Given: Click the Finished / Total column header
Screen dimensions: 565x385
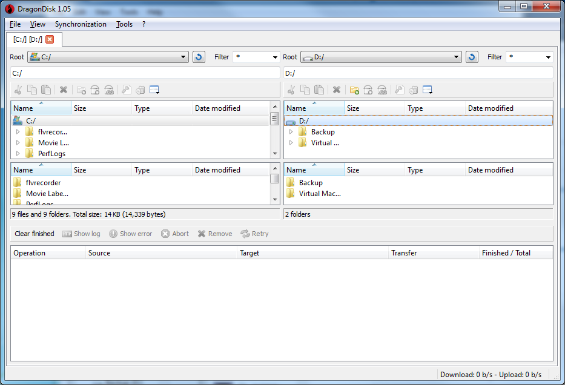Looking at the screenshot, I should (516, 253).
